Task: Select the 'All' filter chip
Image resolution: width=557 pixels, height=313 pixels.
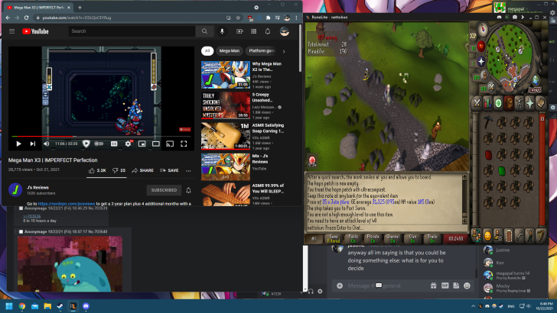Action: click(x=207, y=51)
